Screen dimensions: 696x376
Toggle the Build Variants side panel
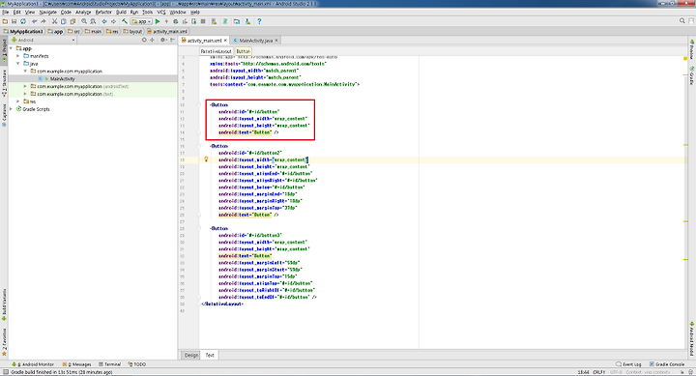coord(4,305)
